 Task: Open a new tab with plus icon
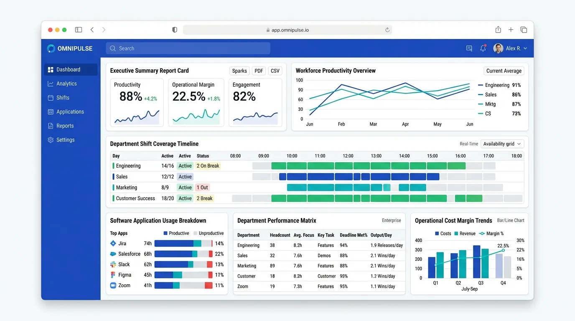pos(511,30)
